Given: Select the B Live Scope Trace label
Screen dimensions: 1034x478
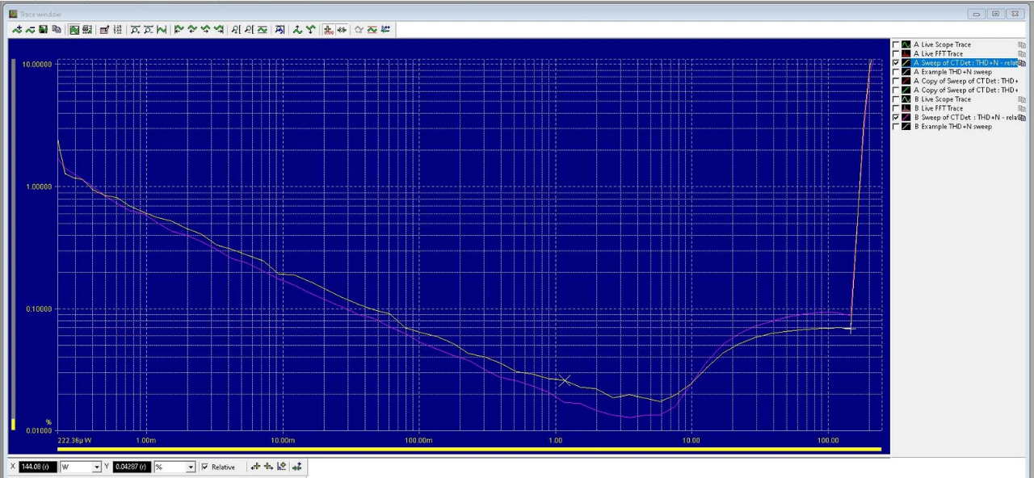Looking at the screenshot, I should 943,99.
